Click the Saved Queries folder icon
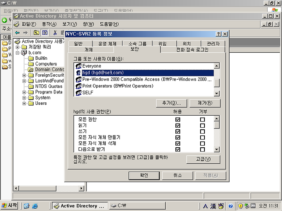 pos(24,47)
